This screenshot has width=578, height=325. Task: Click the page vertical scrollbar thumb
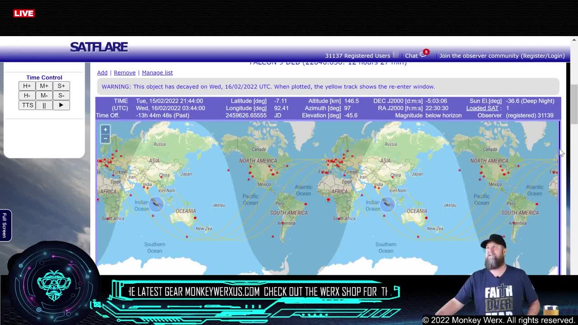coord(574,104)
